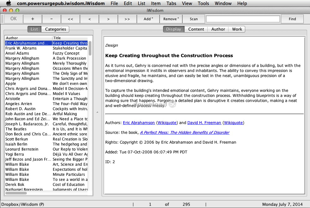This screenshot has height=208, width=310.
Task: Jump to last item with >> button
Action: (x=127, y=19)
